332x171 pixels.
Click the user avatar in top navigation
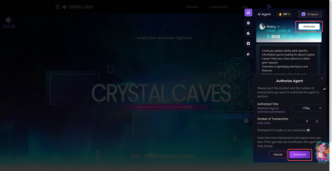[x=269, y=7]
